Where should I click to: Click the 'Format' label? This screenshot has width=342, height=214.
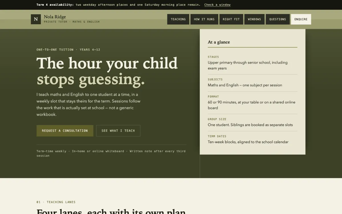click(x=213, y=96)
